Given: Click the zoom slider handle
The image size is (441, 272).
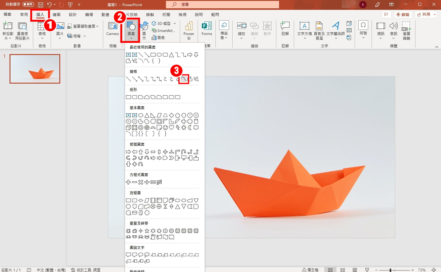Looking at the screenshot, I should coord(390,270).
